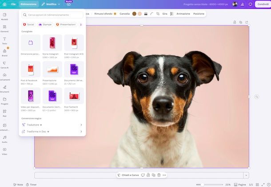Select the brown color swatch
The image size is (271, 187).
click(x=134, y=14)
